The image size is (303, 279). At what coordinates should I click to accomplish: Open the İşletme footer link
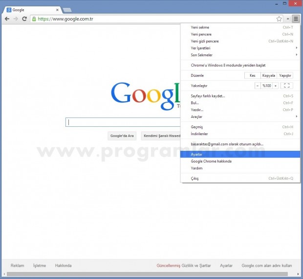[x=40, y=265]
